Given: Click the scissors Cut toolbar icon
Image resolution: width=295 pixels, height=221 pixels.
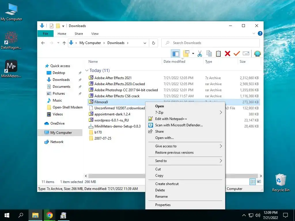Looking at the screenshot, I should (x=200, y=54).
